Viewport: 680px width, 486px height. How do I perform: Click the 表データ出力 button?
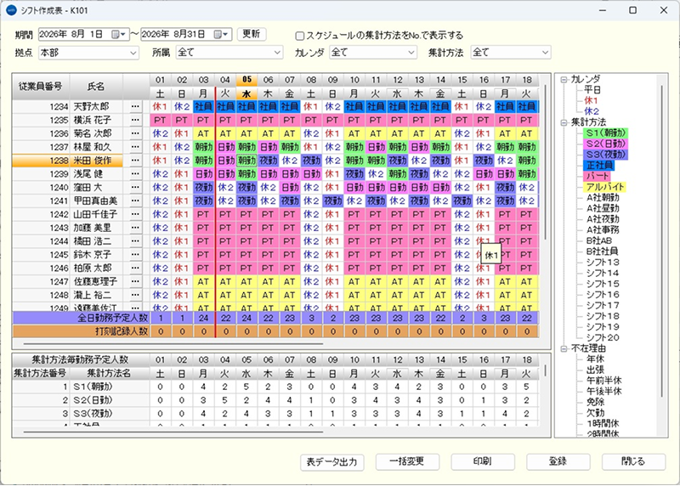click(331, 461)
